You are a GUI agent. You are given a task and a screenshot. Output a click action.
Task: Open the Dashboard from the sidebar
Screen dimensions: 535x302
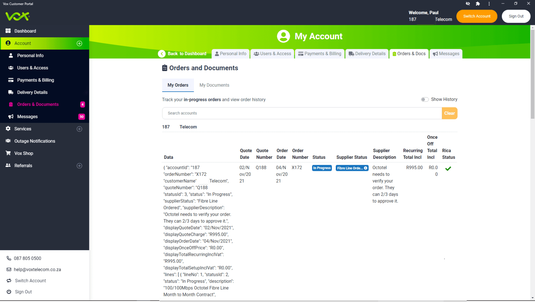[25, 31]
